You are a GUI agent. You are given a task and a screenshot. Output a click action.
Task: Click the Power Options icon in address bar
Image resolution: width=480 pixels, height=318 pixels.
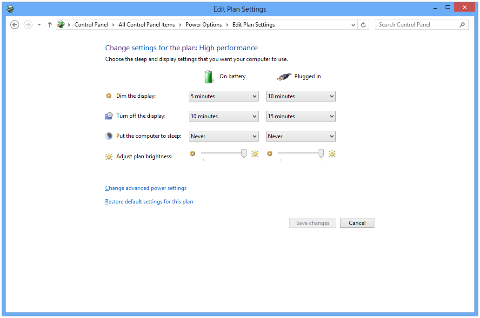tap(61, 25)
